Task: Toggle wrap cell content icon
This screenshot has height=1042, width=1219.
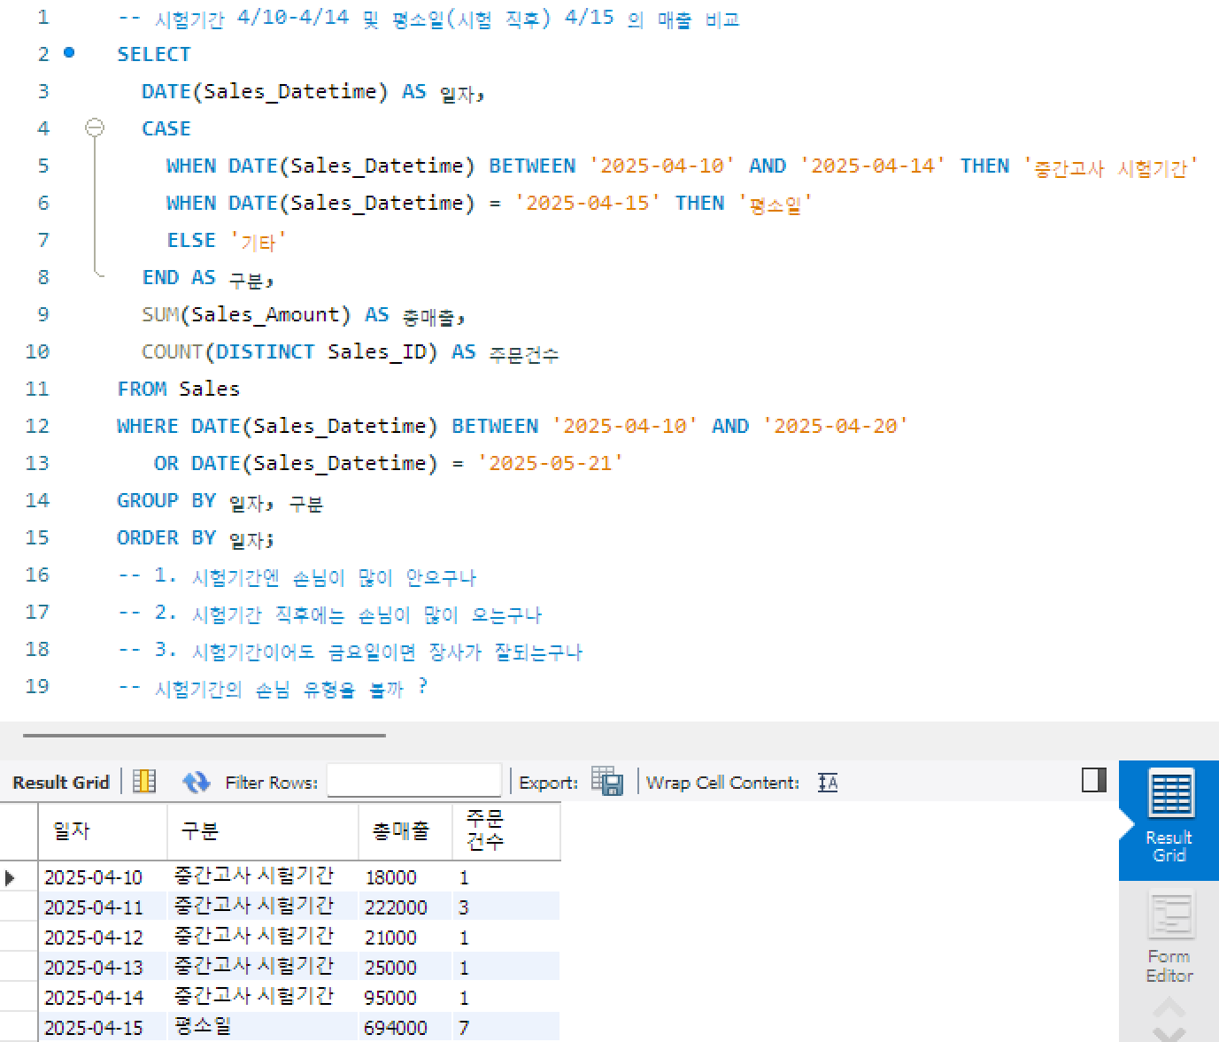Action: (828, 783)
